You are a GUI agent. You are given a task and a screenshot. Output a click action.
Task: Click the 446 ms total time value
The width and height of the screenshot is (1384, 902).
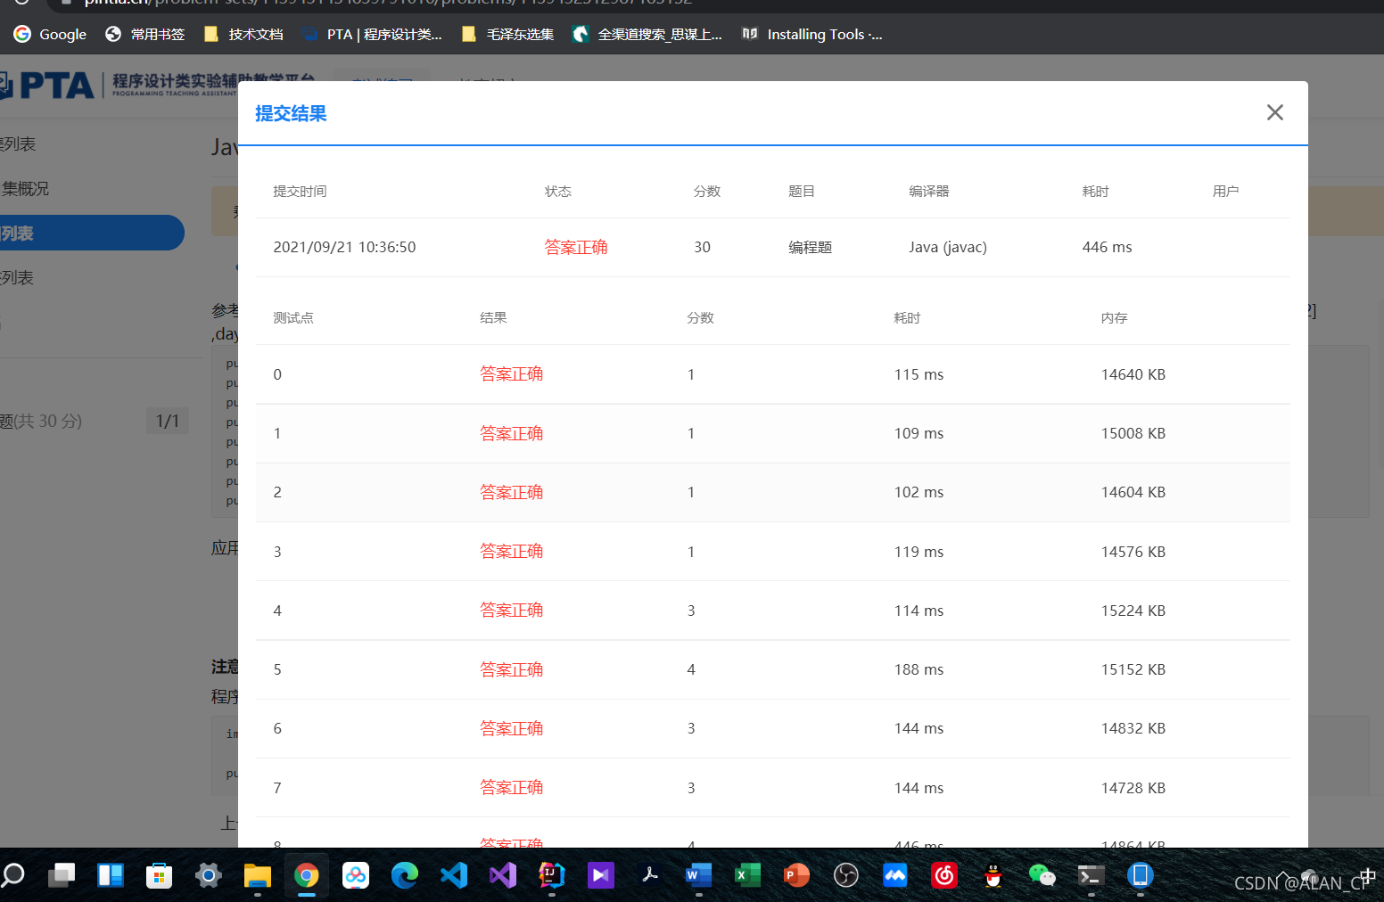coord(1107,247)
